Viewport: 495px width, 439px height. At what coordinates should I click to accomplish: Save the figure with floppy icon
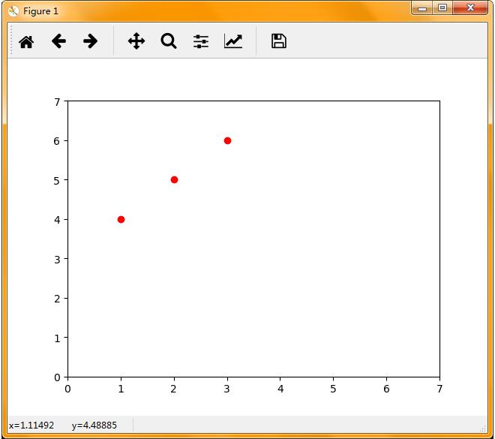tap(279, 41)
